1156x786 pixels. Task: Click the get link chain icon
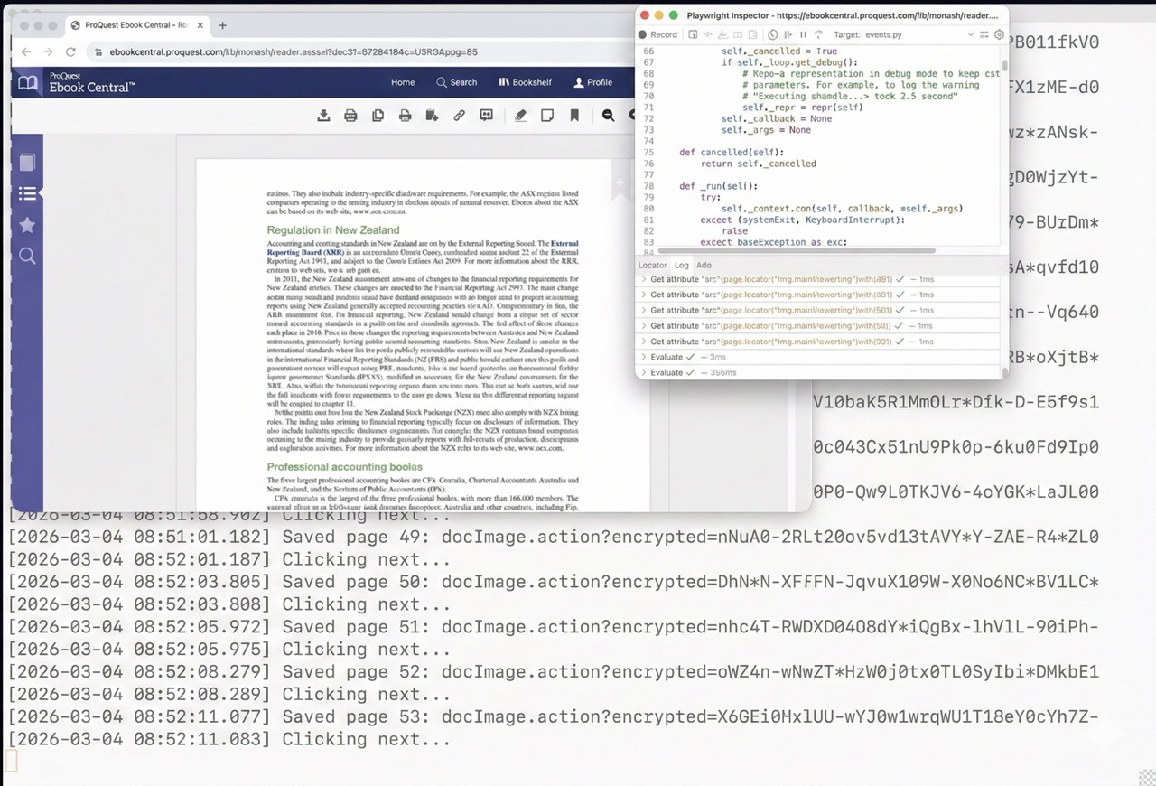tap(459, 116)
